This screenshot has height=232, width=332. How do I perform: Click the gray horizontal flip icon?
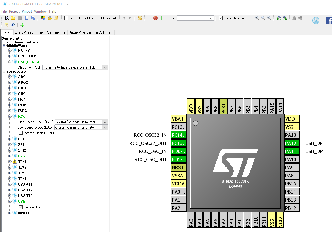click(294, 18)
